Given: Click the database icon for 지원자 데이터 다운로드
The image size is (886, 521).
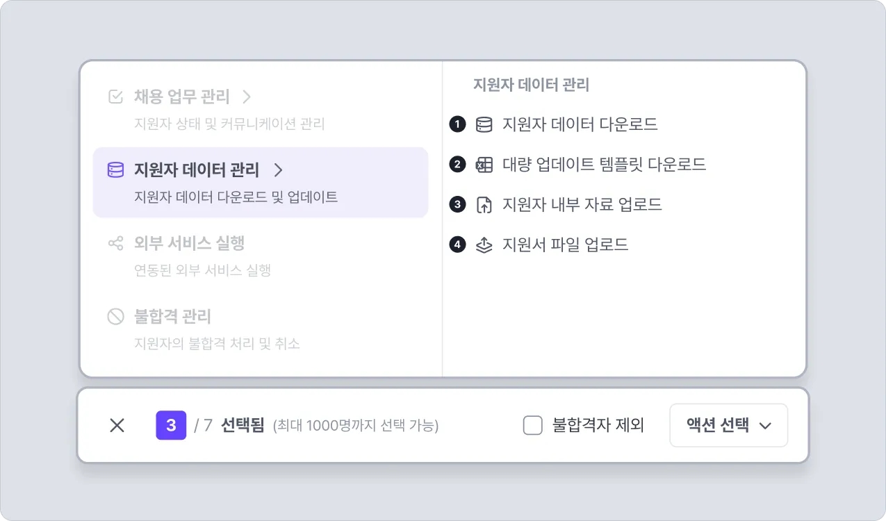Looking at the screenshot, I should 484,125.
